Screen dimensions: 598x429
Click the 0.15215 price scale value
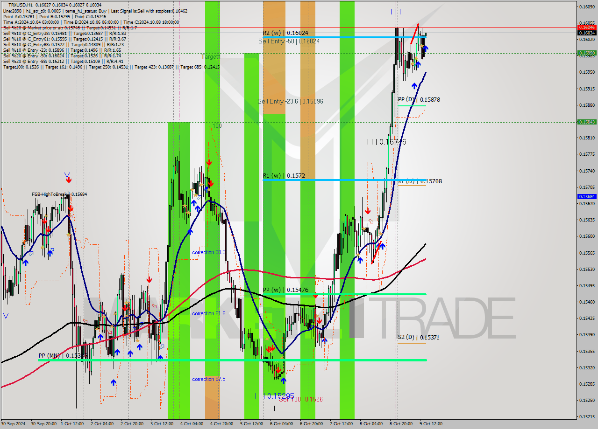click(587, 416)
